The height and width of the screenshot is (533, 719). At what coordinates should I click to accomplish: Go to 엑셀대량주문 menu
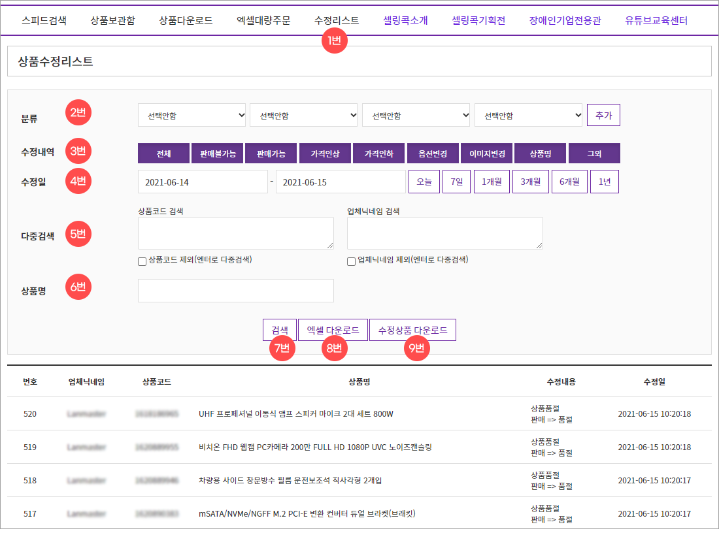pyautogui.click(x=263, y=20)
